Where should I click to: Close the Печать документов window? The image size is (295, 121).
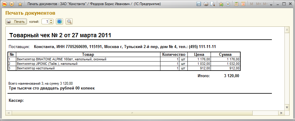click(x=290, y=4)
